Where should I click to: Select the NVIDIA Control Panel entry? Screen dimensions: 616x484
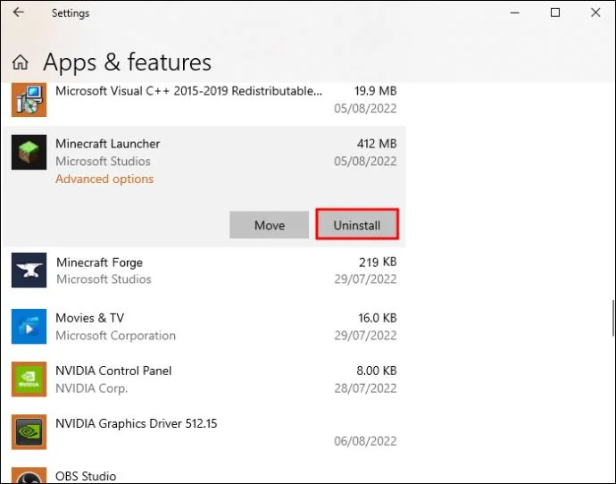pyautogui.click(x=204, y=380)
